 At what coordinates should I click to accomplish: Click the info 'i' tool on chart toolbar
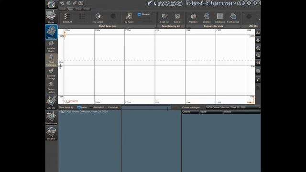click(258, 79)
